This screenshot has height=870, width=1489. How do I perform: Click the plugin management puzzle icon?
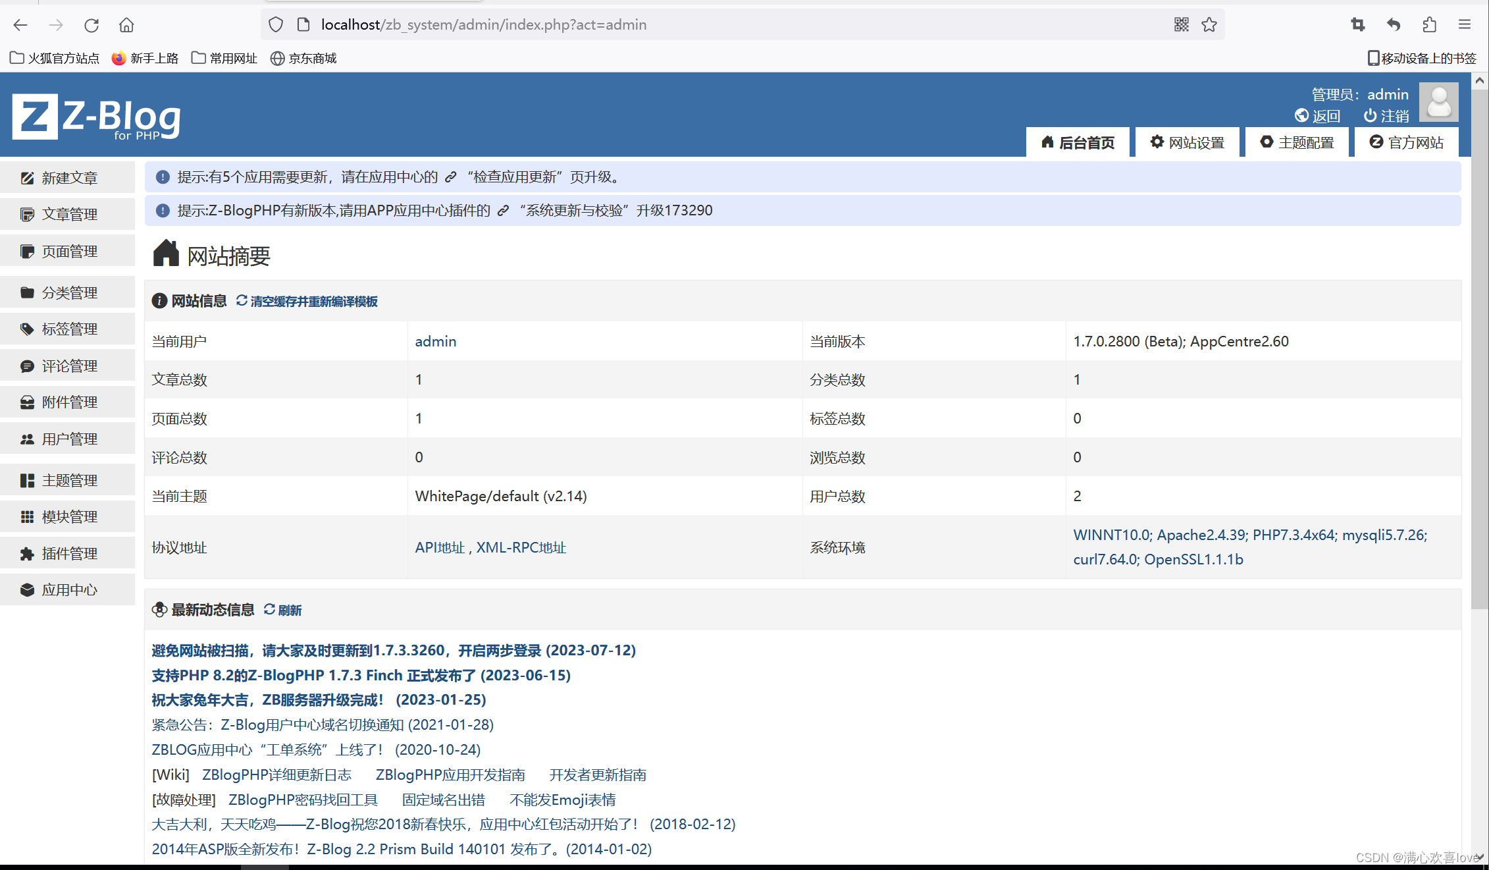coord(27,554)
